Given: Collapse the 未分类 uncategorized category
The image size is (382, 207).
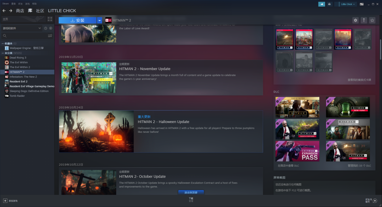Looking at the screenshot, I should 3,53.
